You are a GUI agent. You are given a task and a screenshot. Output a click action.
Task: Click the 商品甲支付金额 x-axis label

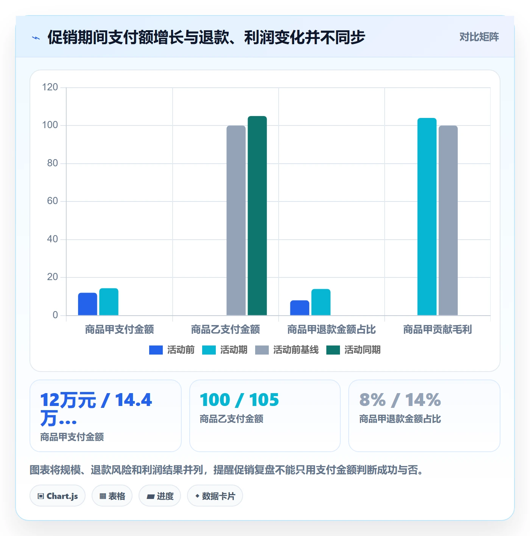coord(119,330)
